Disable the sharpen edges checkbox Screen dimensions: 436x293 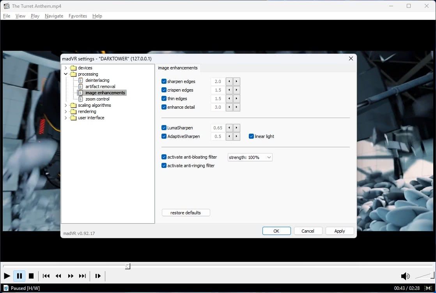(164, 81)
